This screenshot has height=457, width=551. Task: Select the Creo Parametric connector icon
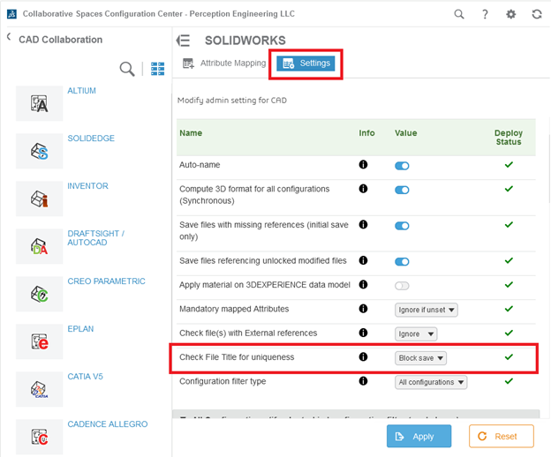pyautogui.click(x=40, y=294)
